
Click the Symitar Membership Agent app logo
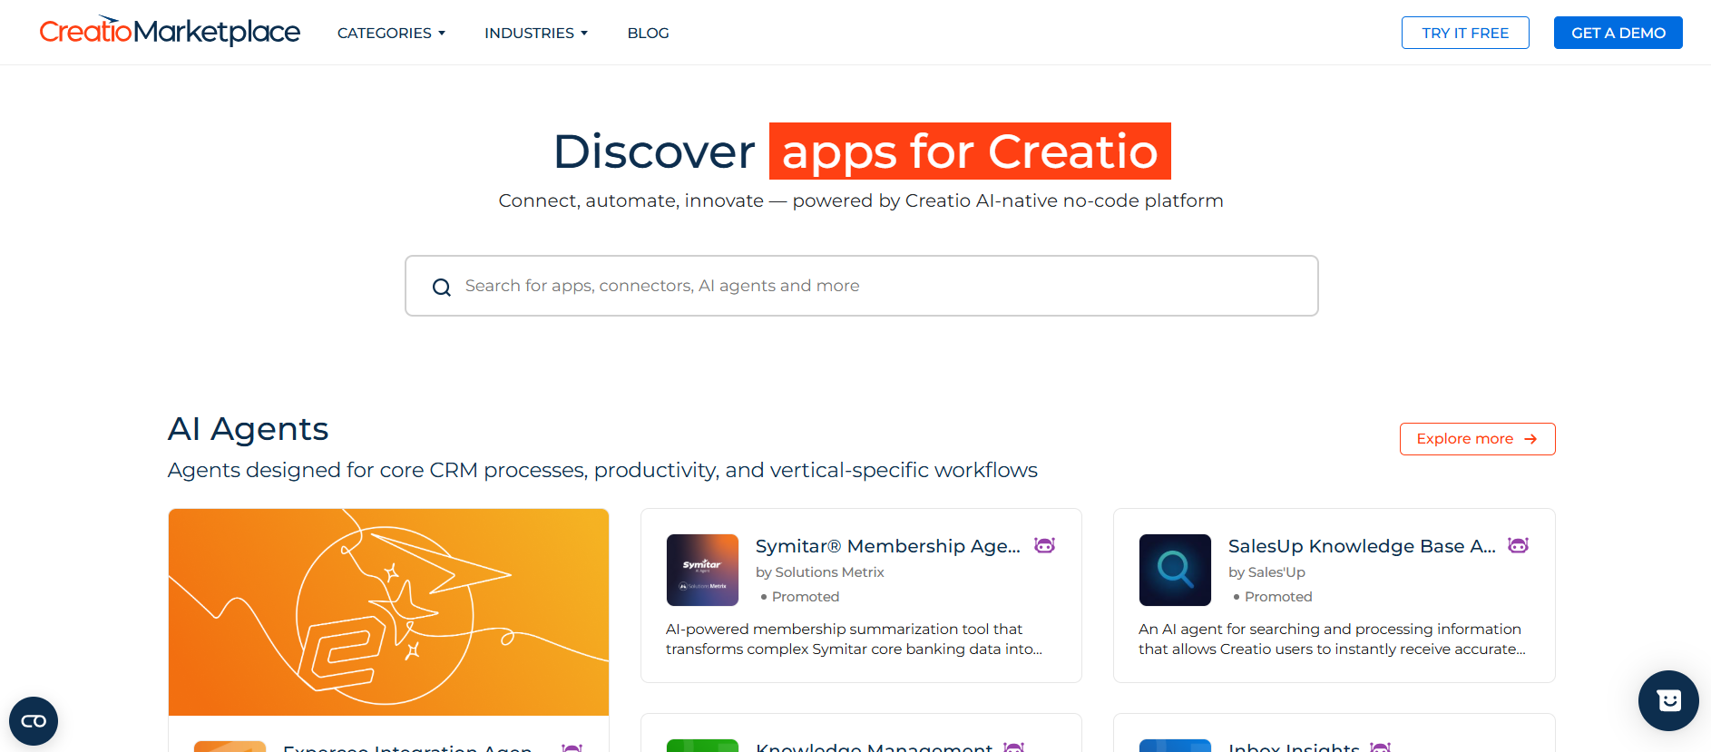click(x=702, y=570)
